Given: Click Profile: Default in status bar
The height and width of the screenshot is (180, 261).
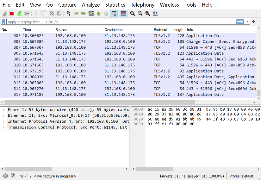Looking at the screenshot, I should tap(241, 176).
